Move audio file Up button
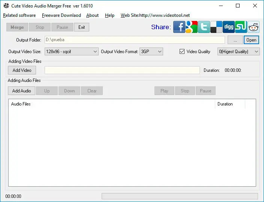 pyautogui.click(x=47, y=91)
